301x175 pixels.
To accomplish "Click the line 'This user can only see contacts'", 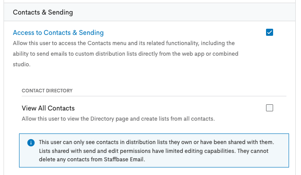I will 156,142.
